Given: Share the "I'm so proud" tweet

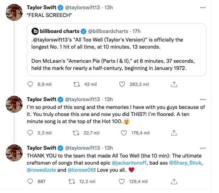Looking at the screenshot, I should (x=174, y=133).
